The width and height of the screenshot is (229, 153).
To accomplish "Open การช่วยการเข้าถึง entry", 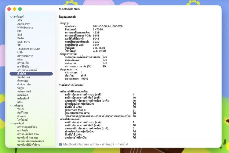I will (27, 127).
